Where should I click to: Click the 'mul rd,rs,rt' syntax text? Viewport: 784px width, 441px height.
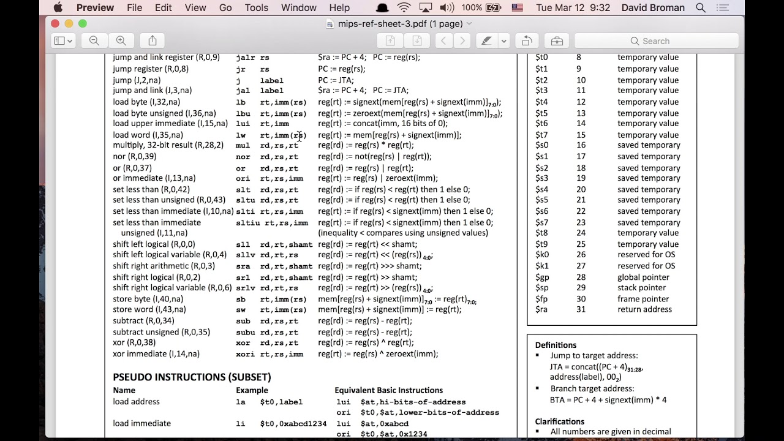[267, 146]
